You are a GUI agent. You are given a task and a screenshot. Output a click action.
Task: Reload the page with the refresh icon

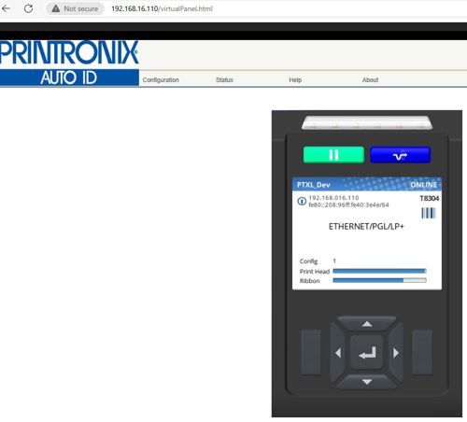28,8
